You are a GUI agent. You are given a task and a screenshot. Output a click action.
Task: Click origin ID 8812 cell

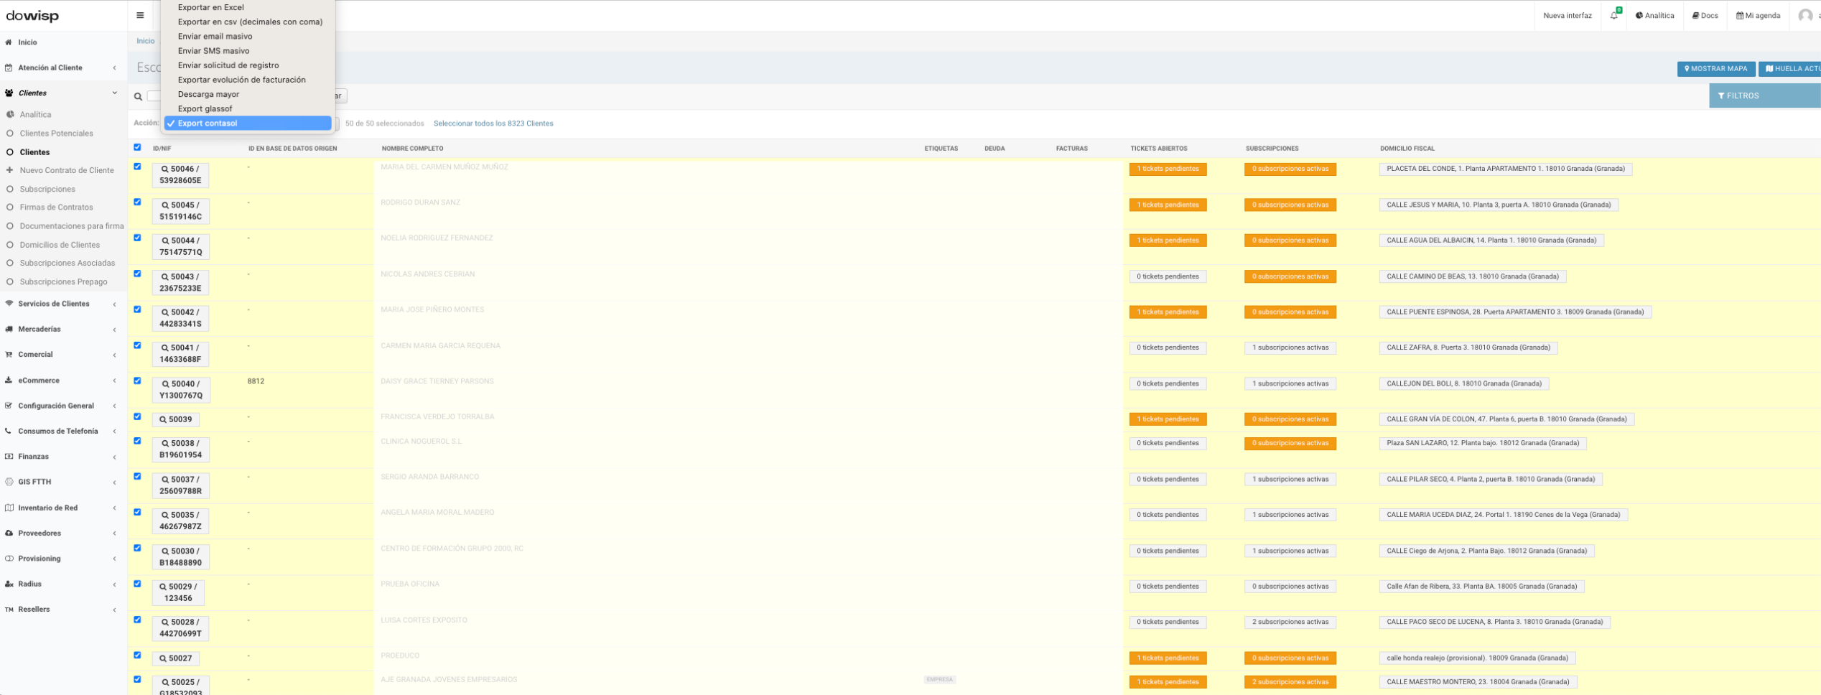click(256, 381)
